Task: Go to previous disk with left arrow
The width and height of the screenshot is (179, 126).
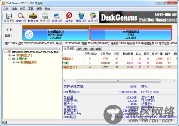Action: pos(7,30)
